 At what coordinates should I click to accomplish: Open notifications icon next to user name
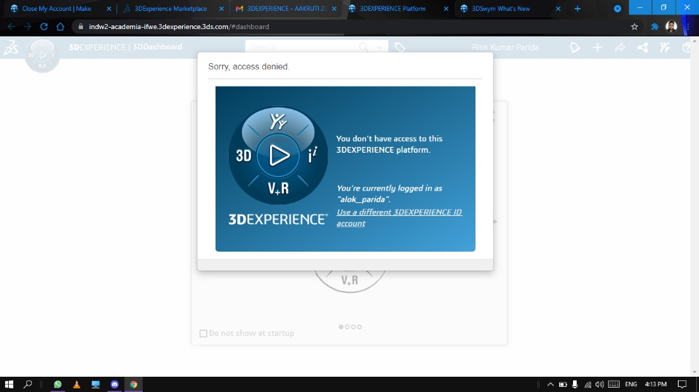click(574, 47)
